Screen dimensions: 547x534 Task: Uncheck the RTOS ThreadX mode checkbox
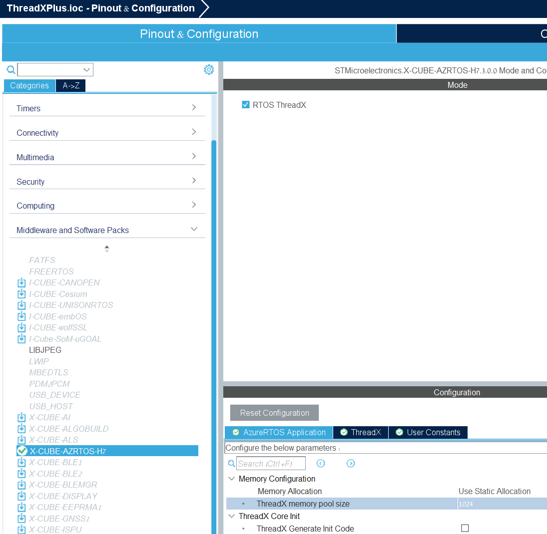coord(245,105)
